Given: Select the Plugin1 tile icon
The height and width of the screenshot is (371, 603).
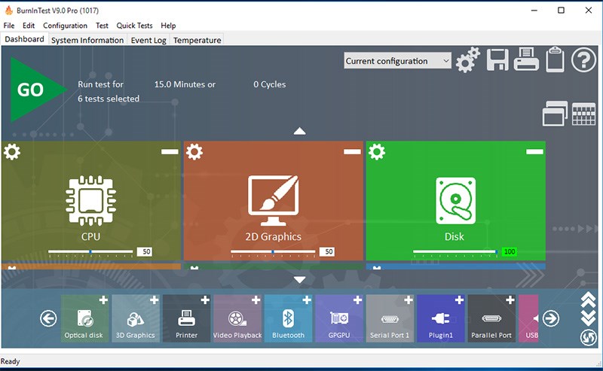Looking at the screenshot, I should pos(441,318).
